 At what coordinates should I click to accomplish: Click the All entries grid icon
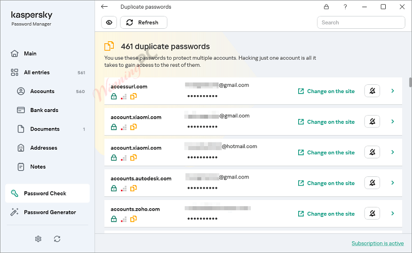pos(14,73)
